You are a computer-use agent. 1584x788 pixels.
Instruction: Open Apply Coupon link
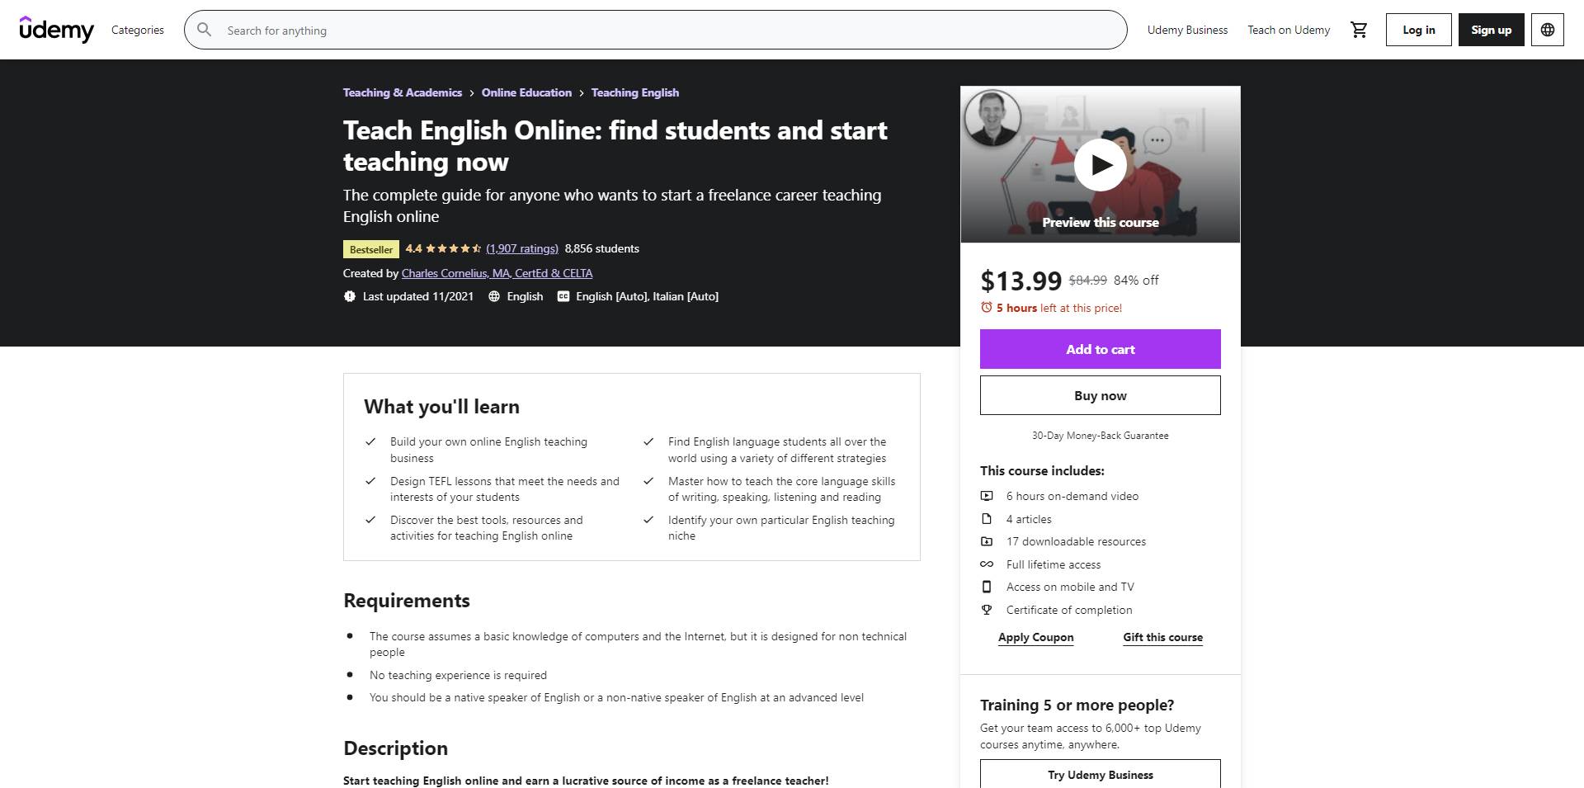[x=1035, y=637]
